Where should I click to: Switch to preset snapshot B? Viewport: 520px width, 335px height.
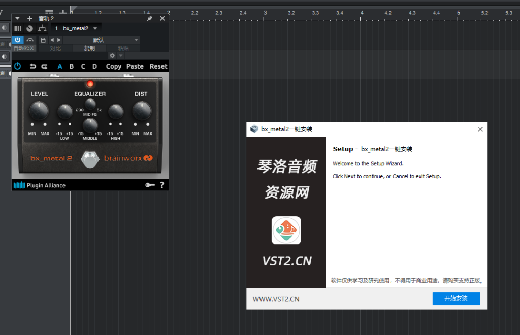tap(72, 66)
